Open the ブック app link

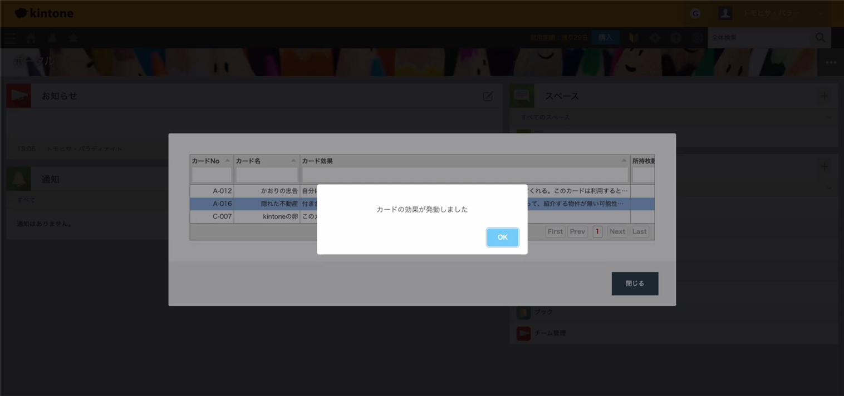pos(543,313)
